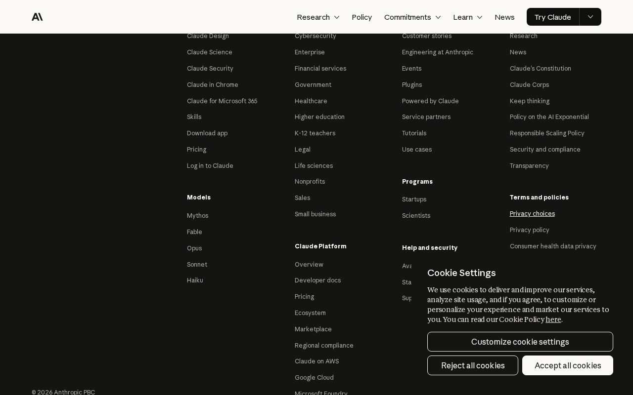Image resolution: width=633 pixels, height=395 pixels.
Task: Open the Customer stories link
Action: point(427,36)
